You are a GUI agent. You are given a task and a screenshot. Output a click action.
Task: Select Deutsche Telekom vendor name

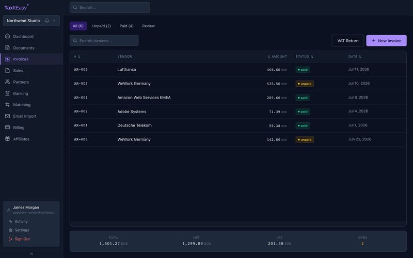point(134,125)
